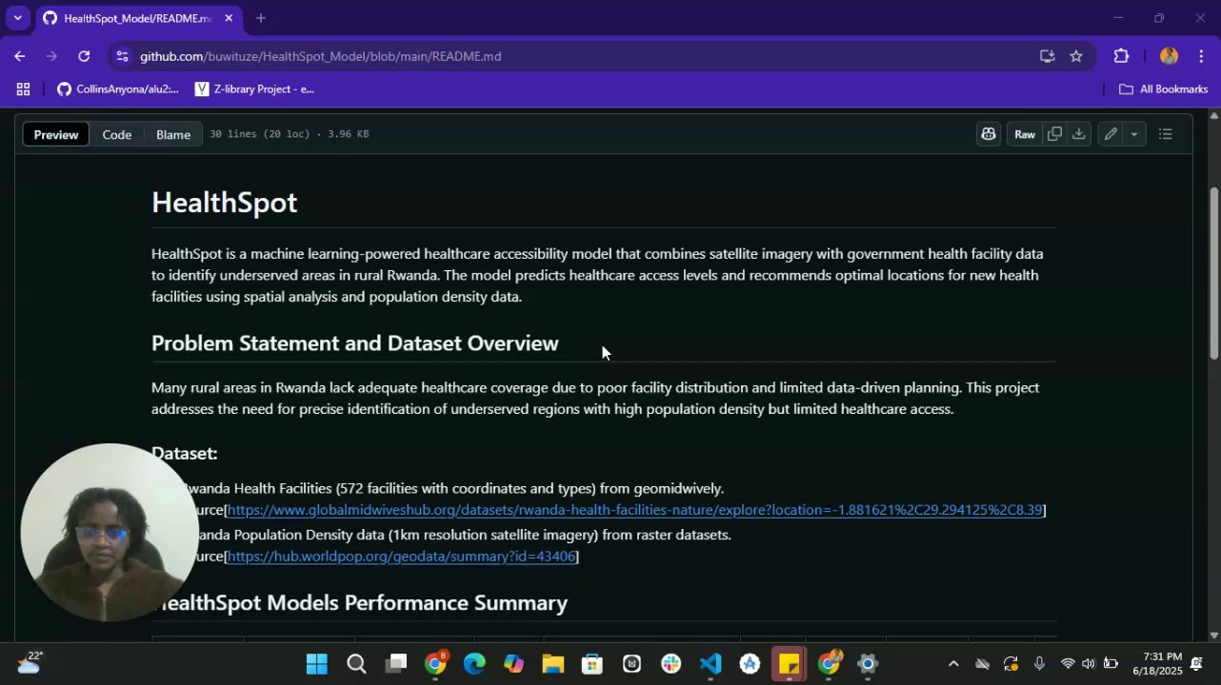Viewport: 1221px width, 685px height.
Task: Open the README outline list icon
Action: tap(1165, 134)
